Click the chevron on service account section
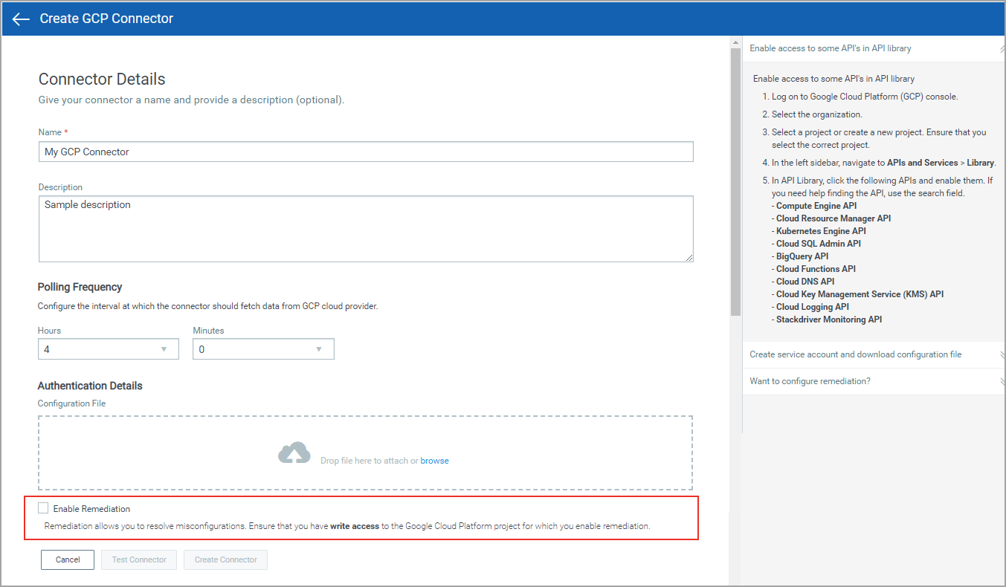 point(1000,354)
